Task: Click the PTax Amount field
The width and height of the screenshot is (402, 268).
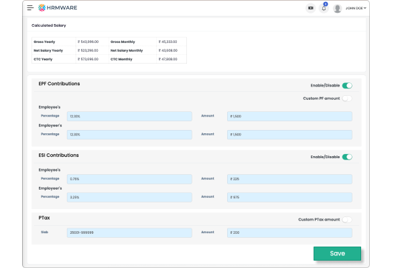Action: point(289,232)
